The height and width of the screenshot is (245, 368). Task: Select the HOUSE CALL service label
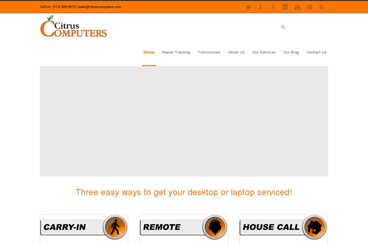tap(271, 227)
